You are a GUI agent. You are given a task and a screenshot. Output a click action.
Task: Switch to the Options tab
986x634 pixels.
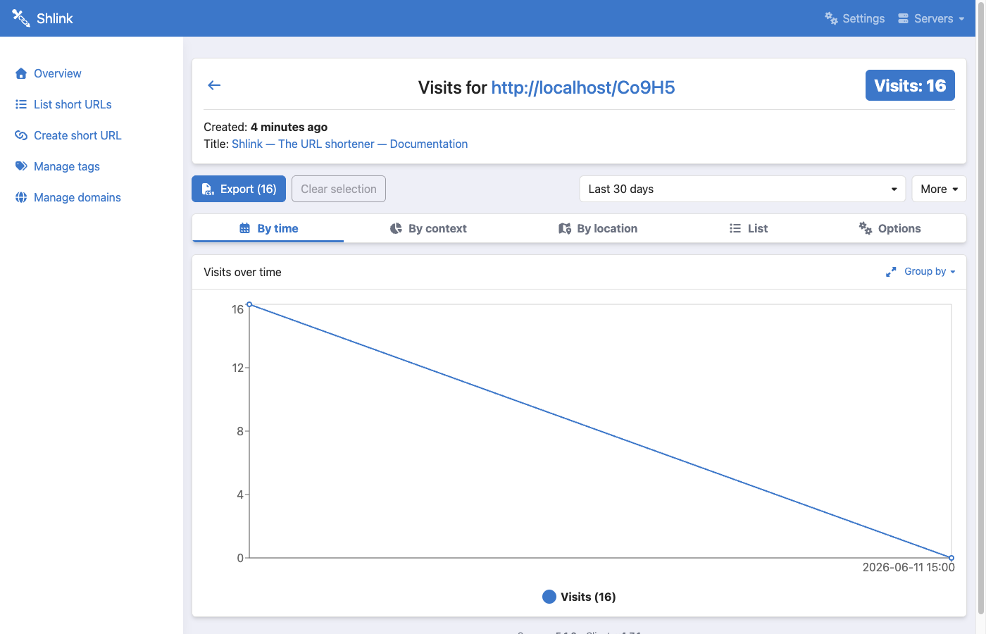pyautogui.click(x=890, y=228)
